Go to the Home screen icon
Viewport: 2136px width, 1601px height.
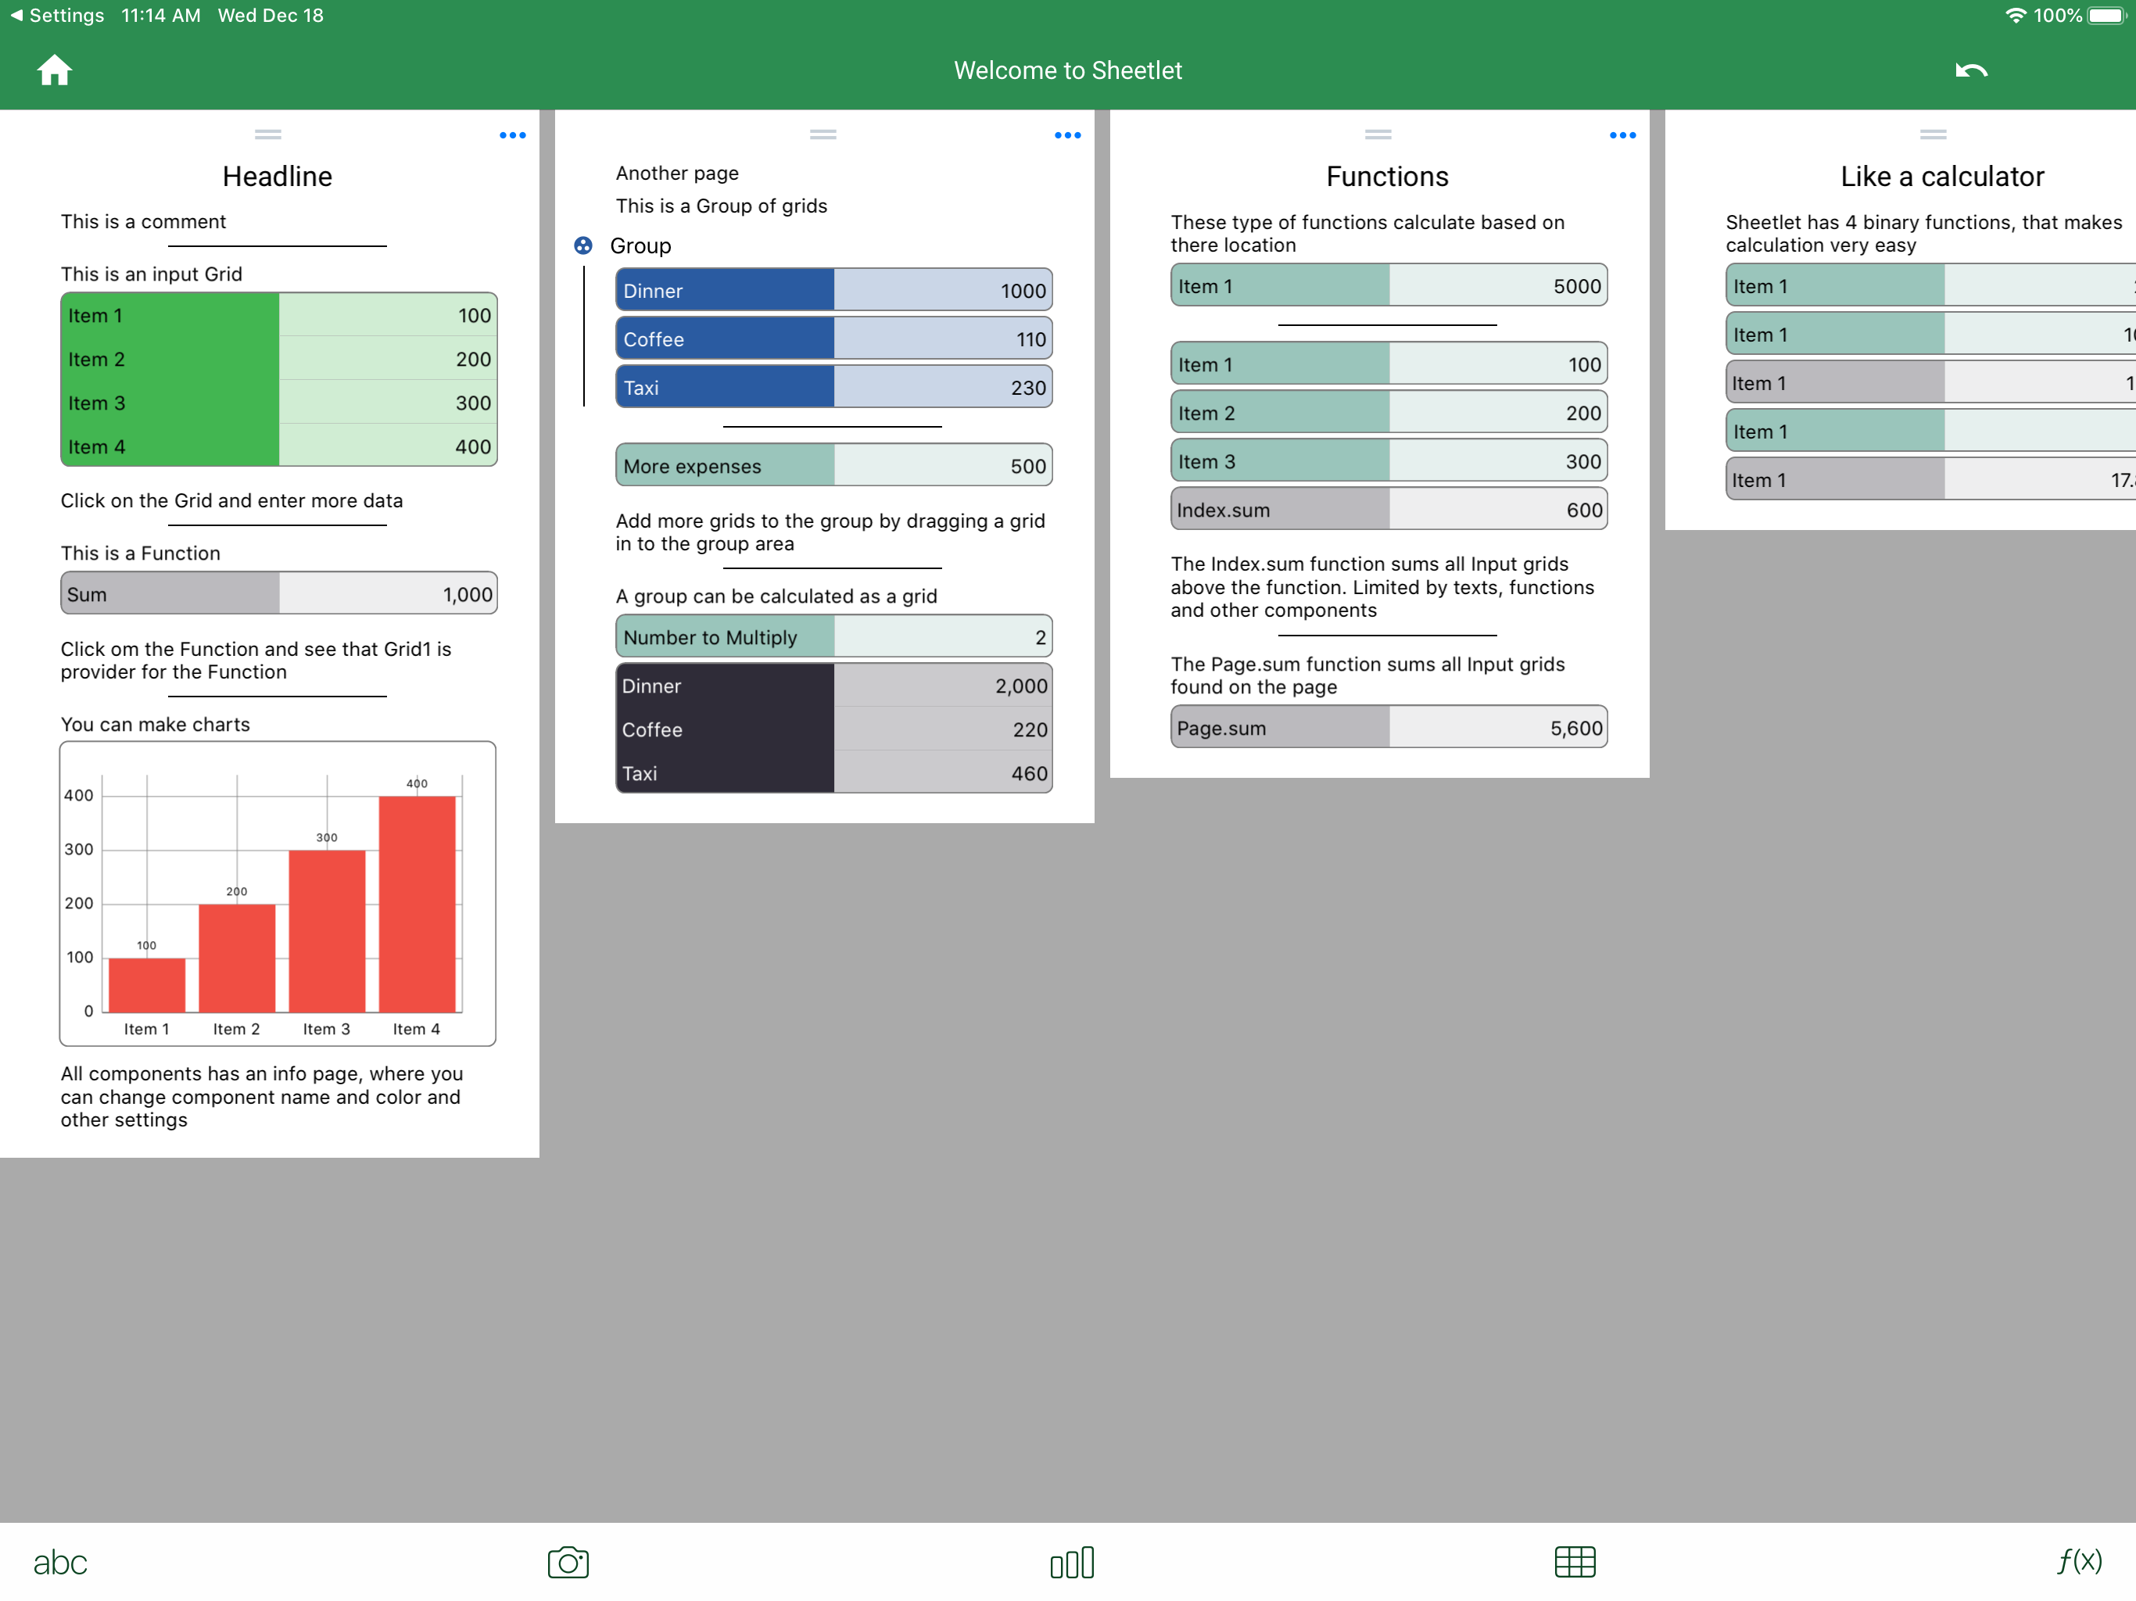tap(54, 70)
